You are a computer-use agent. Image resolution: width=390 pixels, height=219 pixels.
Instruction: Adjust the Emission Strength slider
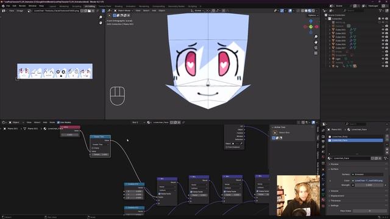click(x=369, y=185)
